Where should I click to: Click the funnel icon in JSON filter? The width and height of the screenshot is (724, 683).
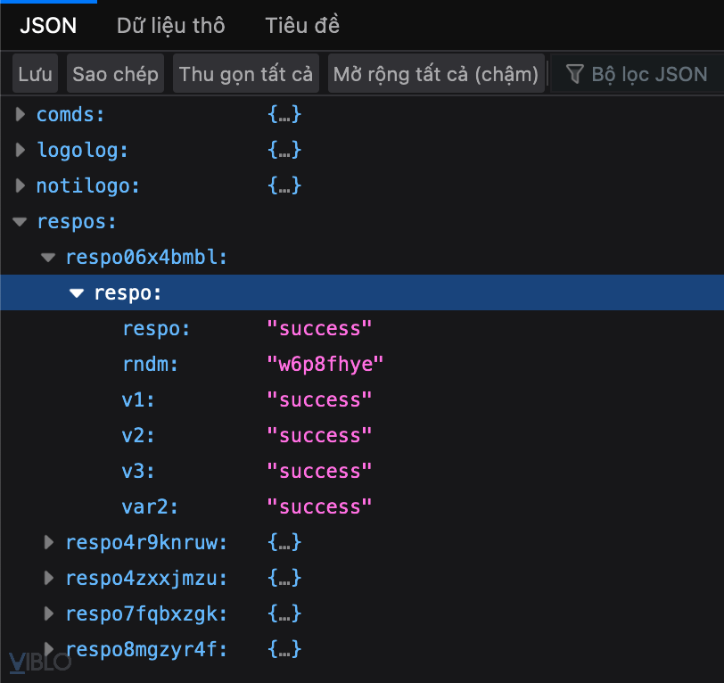(x=575, y=74)
